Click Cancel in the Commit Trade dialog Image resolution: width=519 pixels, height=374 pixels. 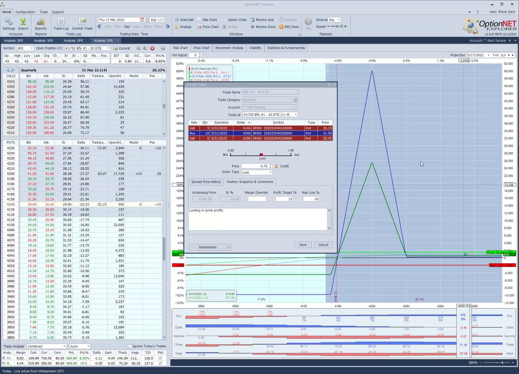(x=323, y=245)
